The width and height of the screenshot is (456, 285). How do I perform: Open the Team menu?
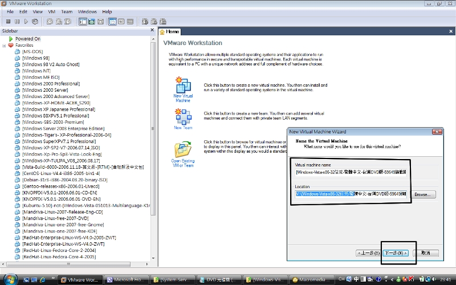point(67,11)
